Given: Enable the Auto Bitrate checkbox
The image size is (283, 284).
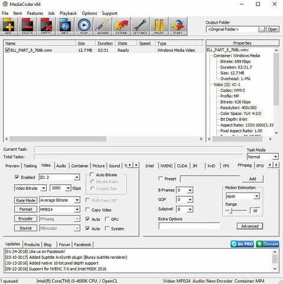Looking at the screenshot, I should 92,174.
